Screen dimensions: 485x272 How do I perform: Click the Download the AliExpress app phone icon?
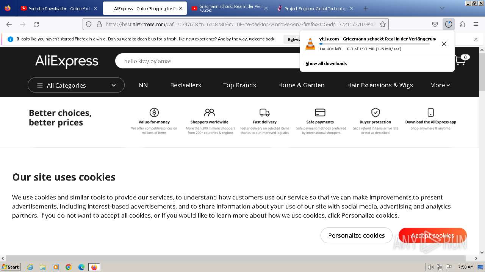coord(431,112)
